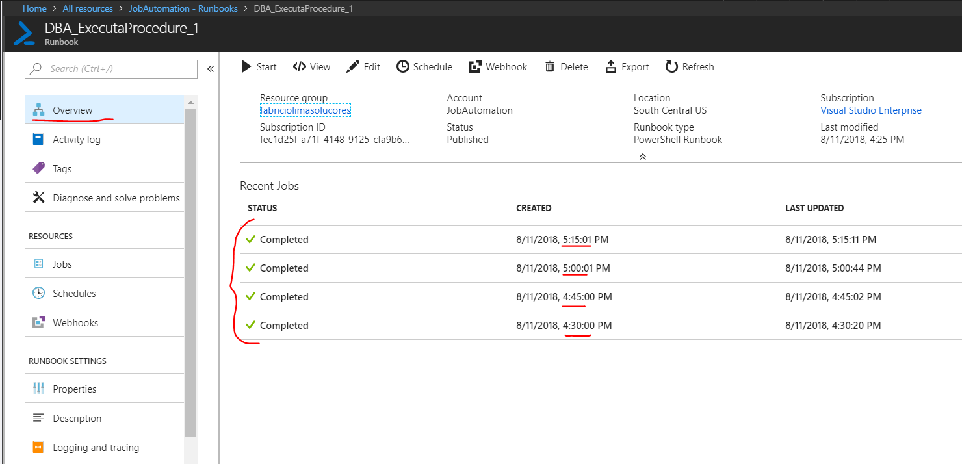This screenshot has height=464, width=962.
Task: Open Schedule clock icon in toolbar
Action: point(403,66)
